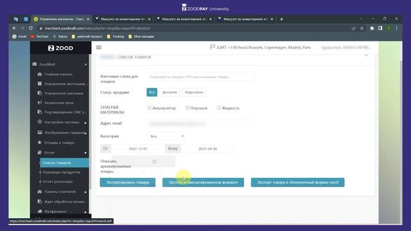Open Переводы продуктов menu item
411x231 pixels.
pos(62,172)
